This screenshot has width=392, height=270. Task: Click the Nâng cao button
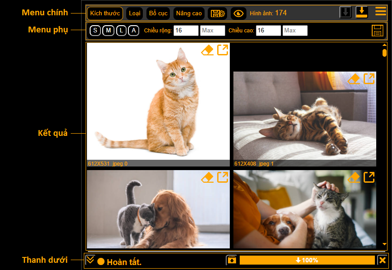[x=189, y=13]
